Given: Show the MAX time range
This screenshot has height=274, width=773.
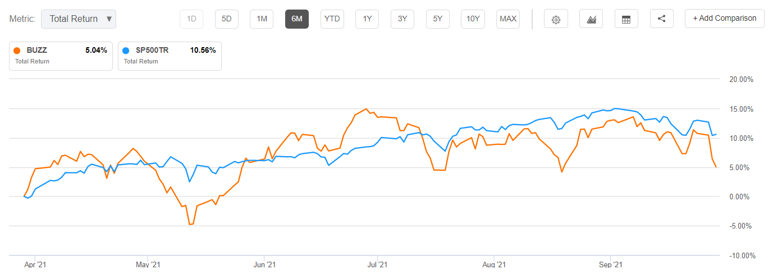Looking at the screenshot, I should 508,19.
